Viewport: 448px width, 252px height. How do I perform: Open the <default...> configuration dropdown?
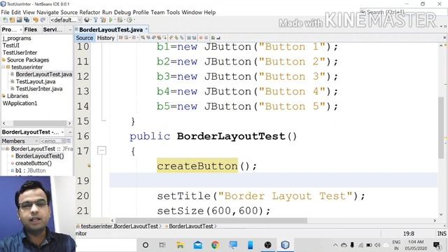[66, 20]
